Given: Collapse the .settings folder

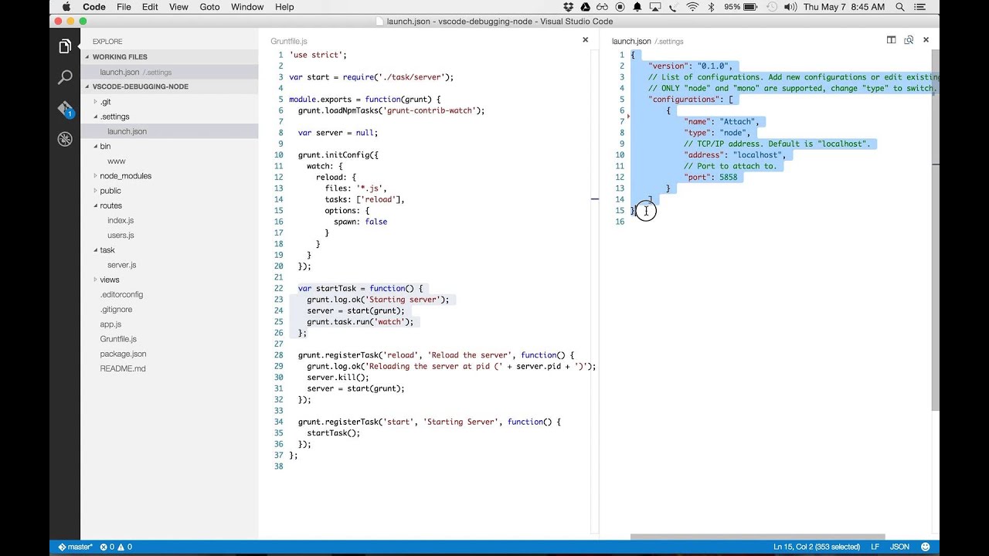Looking at the screenshot, I should pos(169,117).
